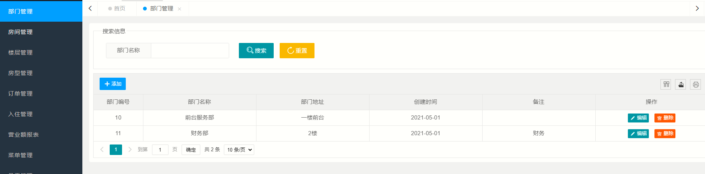Open 房间管理 in the sidebar

[x=41, y=32]
